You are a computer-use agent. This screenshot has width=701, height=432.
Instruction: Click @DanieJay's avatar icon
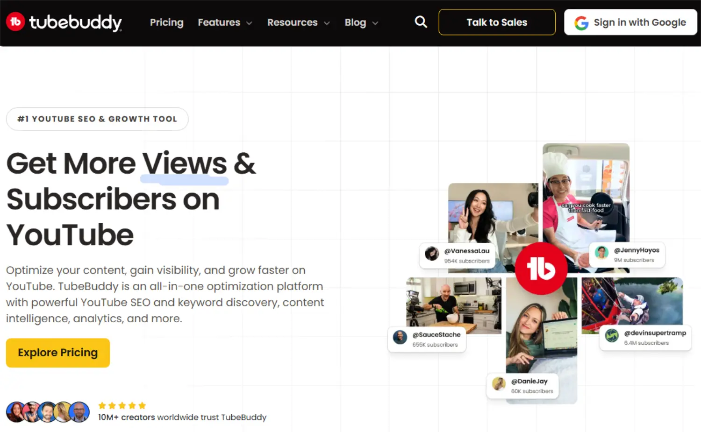[499, 384]
